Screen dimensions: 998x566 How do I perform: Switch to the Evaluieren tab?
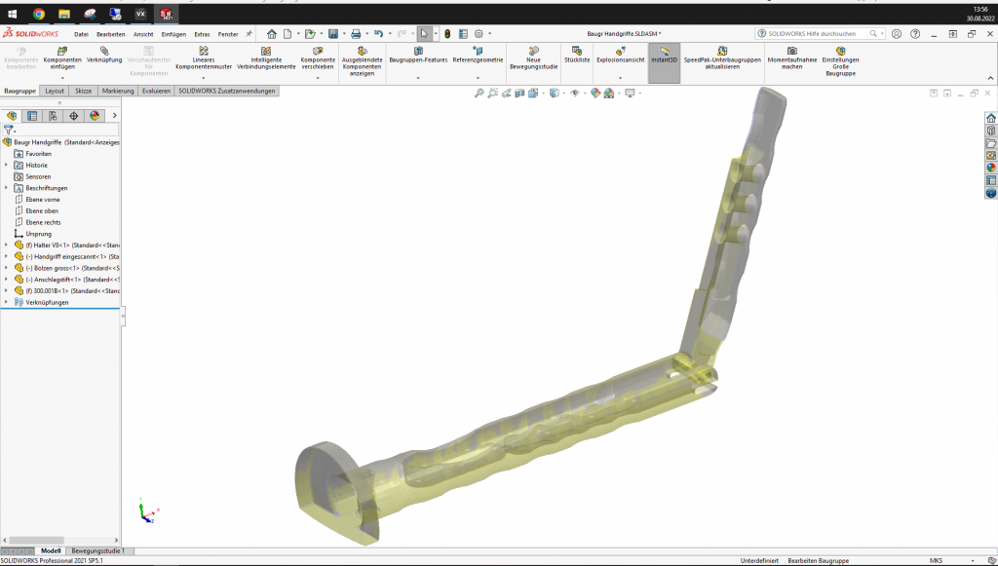click(x=156, y=91)
